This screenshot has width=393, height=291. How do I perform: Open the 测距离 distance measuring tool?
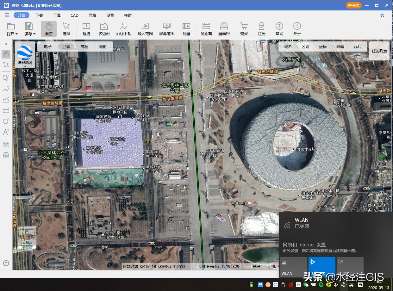(206, 29)
